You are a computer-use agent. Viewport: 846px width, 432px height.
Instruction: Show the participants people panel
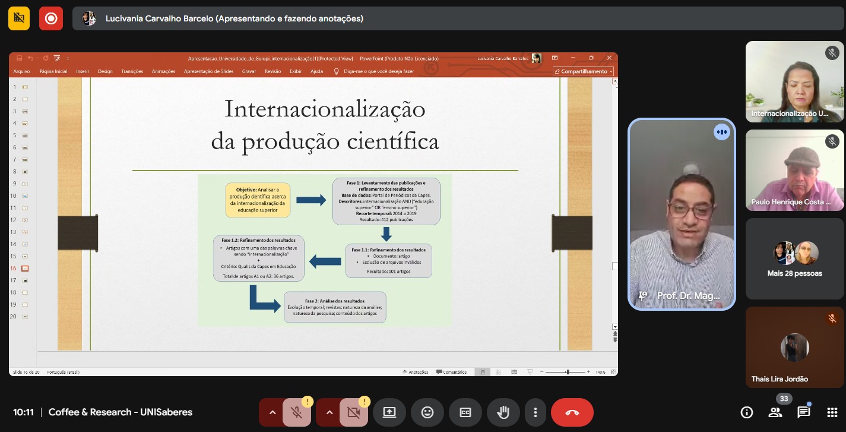(x=775, y=412)
